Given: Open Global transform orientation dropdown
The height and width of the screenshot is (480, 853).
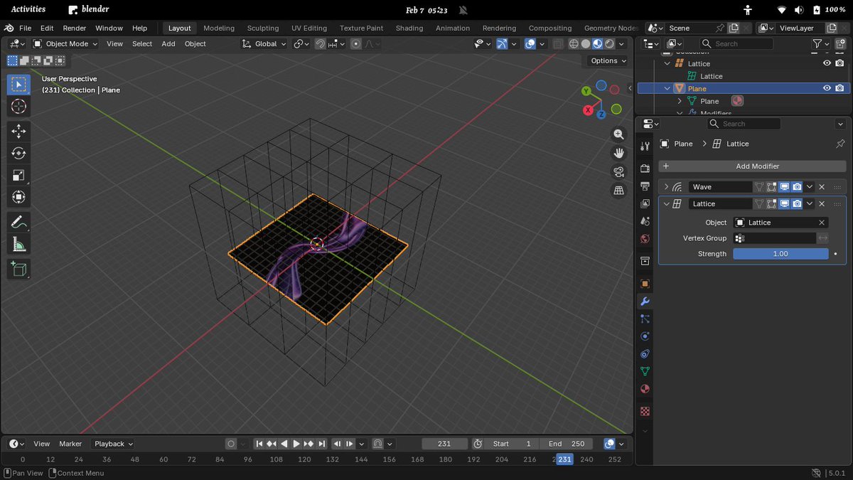Looking at the screenshot, I should pyautogui.click(x=264, y=44).
